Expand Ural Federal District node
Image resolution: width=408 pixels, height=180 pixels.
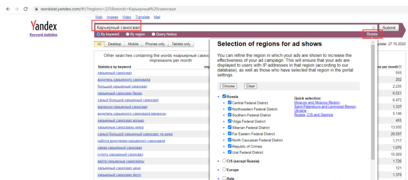click(224, 153)
